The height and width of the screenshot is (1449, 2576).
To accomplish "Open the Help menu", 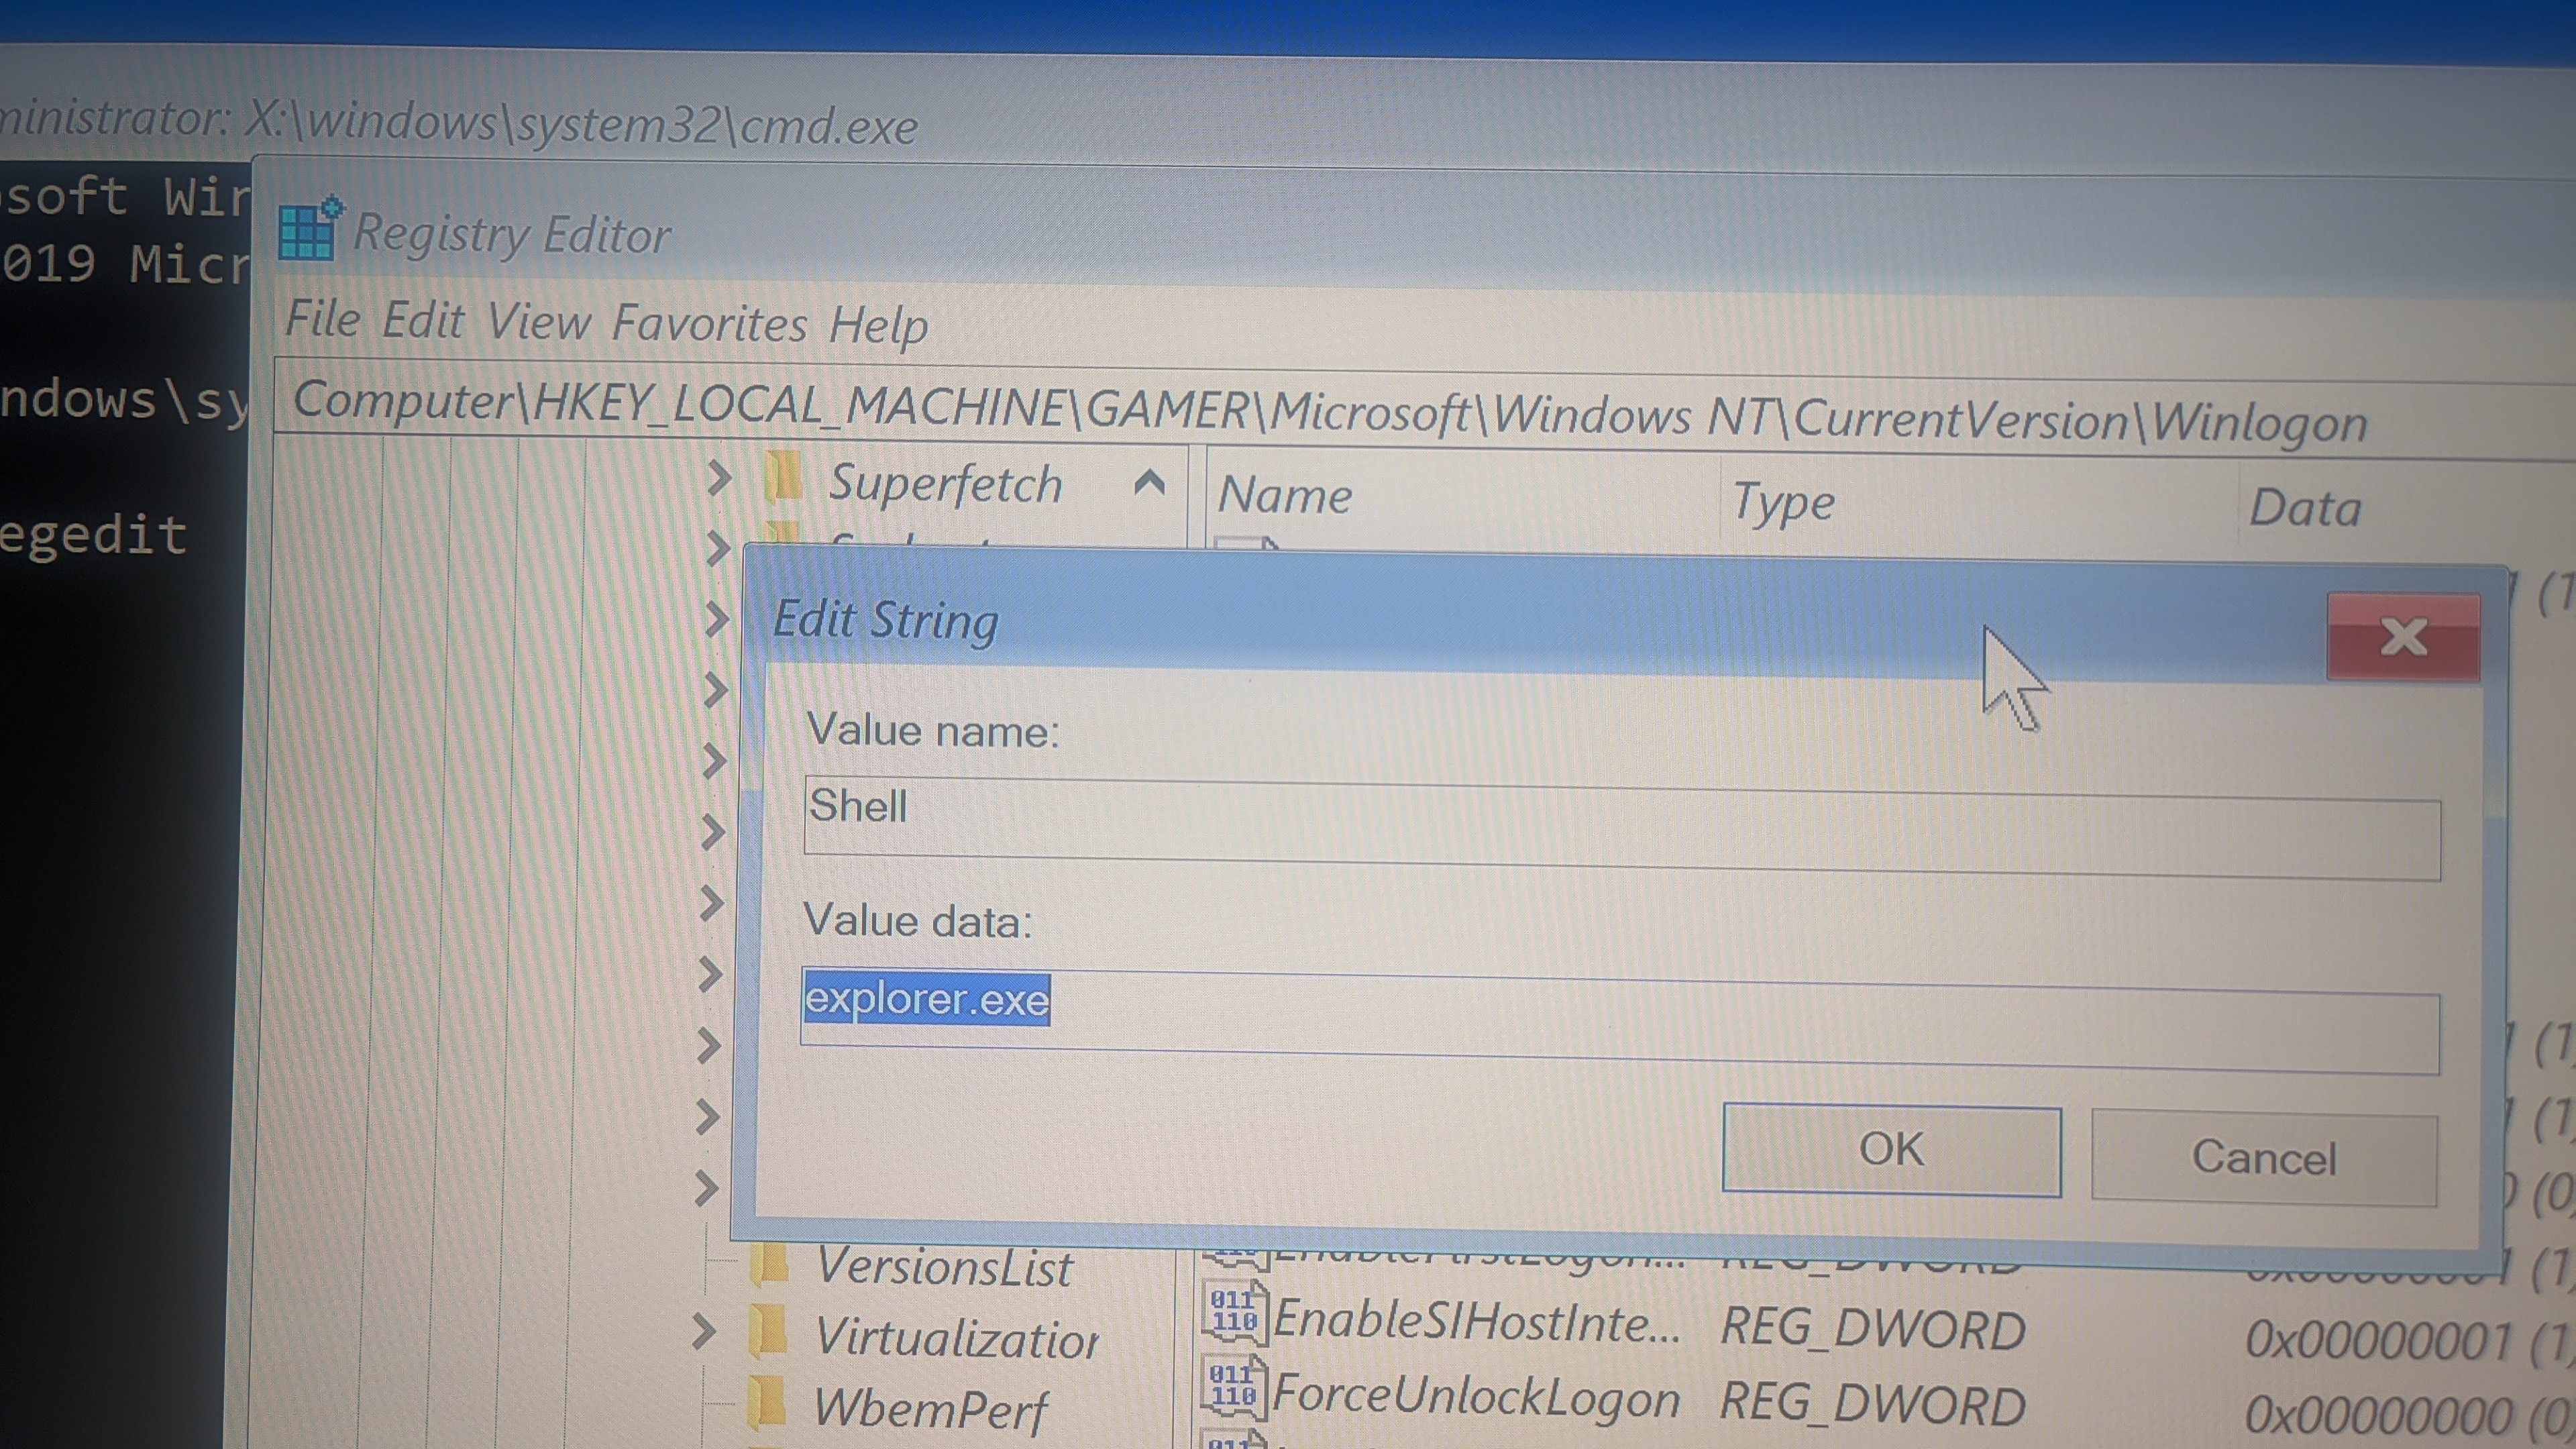I will [x=878, y=326].
